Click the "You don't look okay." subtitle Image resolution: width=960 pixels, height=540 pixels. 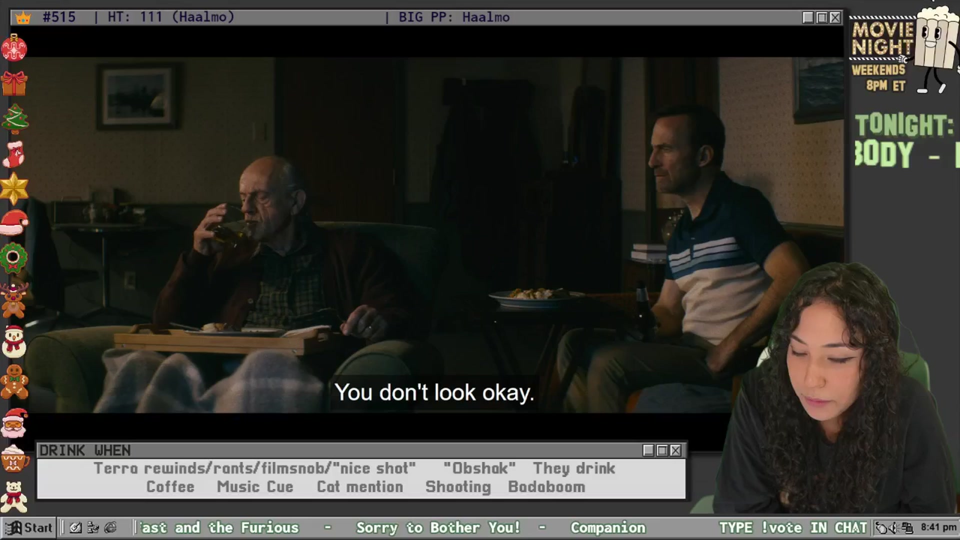pyautogui.click(x=434, y=393)
